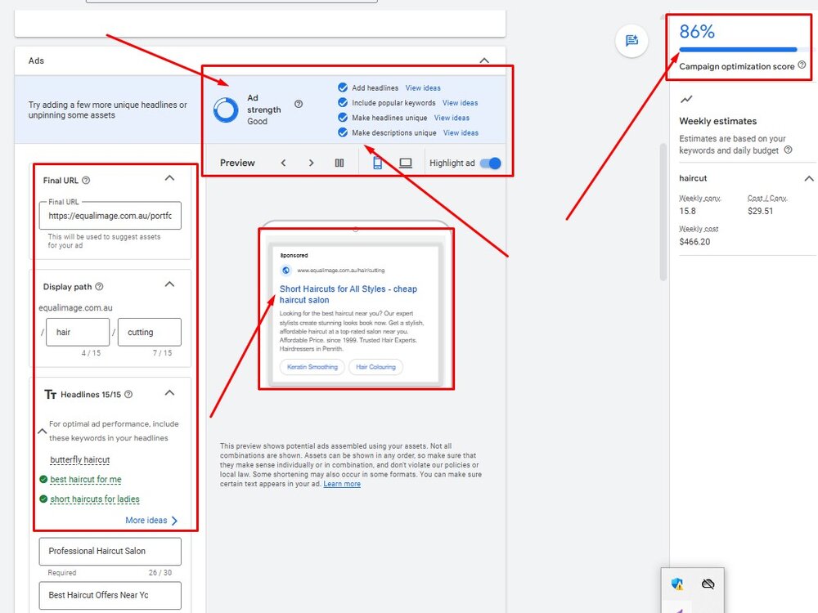Click the cloud sync off tray icon
818x613 pixels.
[x=708, y=584]
